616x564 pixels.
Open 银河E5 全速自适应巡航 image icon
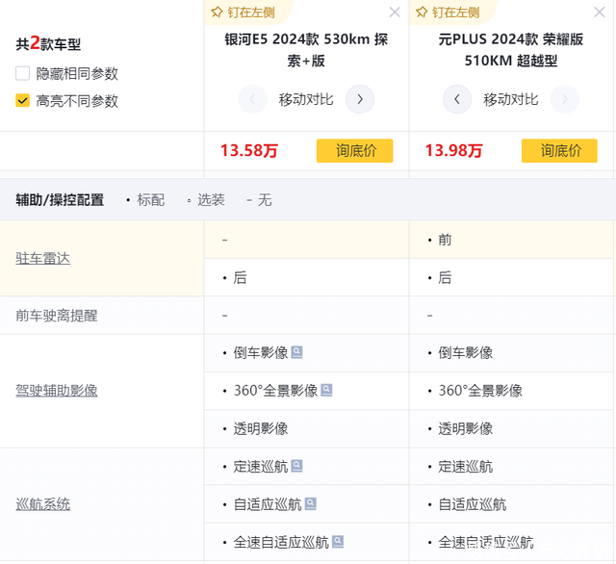tap(338, 541)
